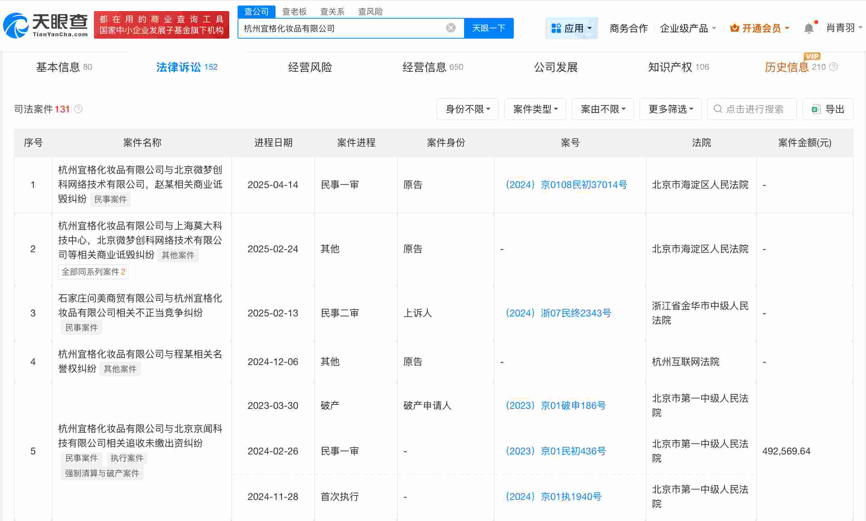Open the 应用 apps grid icon

[x=557, y=28]
